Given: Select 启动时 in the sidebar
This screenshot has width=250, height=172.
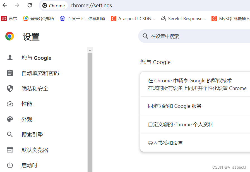Looking at the screenshot, I should (x=29, y=165).
